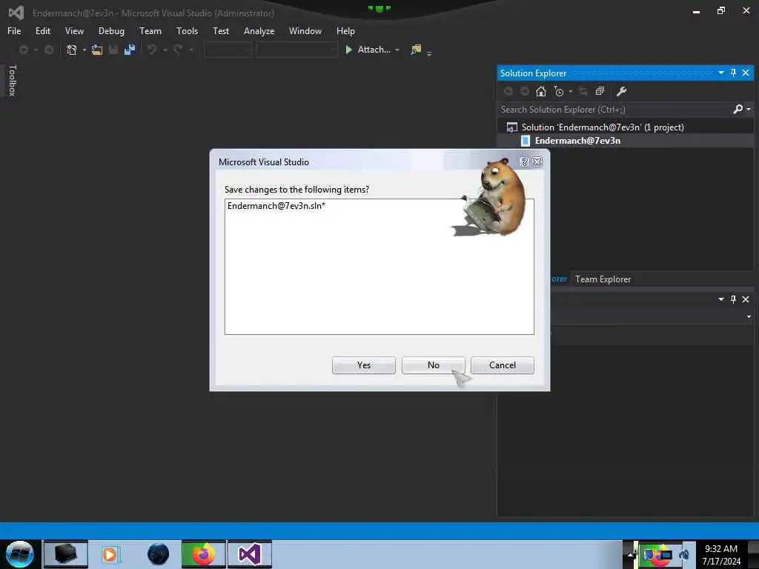
Task: Expand the Undo history dropdown arrow
Action: (x=165, y=50)
